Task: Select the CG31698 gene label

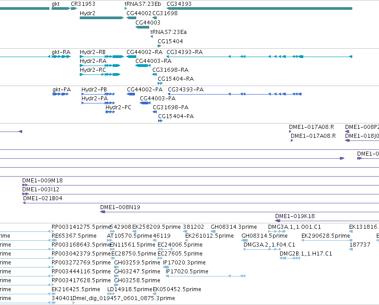Action: click(x=165, y=13)
